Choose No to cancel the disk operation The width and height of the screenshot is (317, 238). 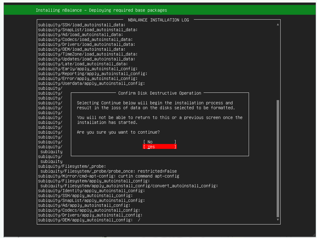click(159, 142)
